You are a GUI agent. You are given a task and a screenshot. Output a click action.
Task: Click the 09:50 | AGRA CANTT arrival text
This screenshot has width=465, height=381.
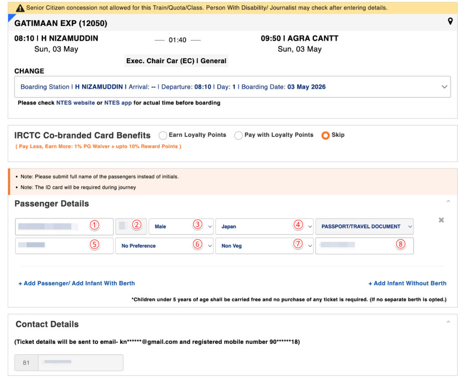point(300,39)
